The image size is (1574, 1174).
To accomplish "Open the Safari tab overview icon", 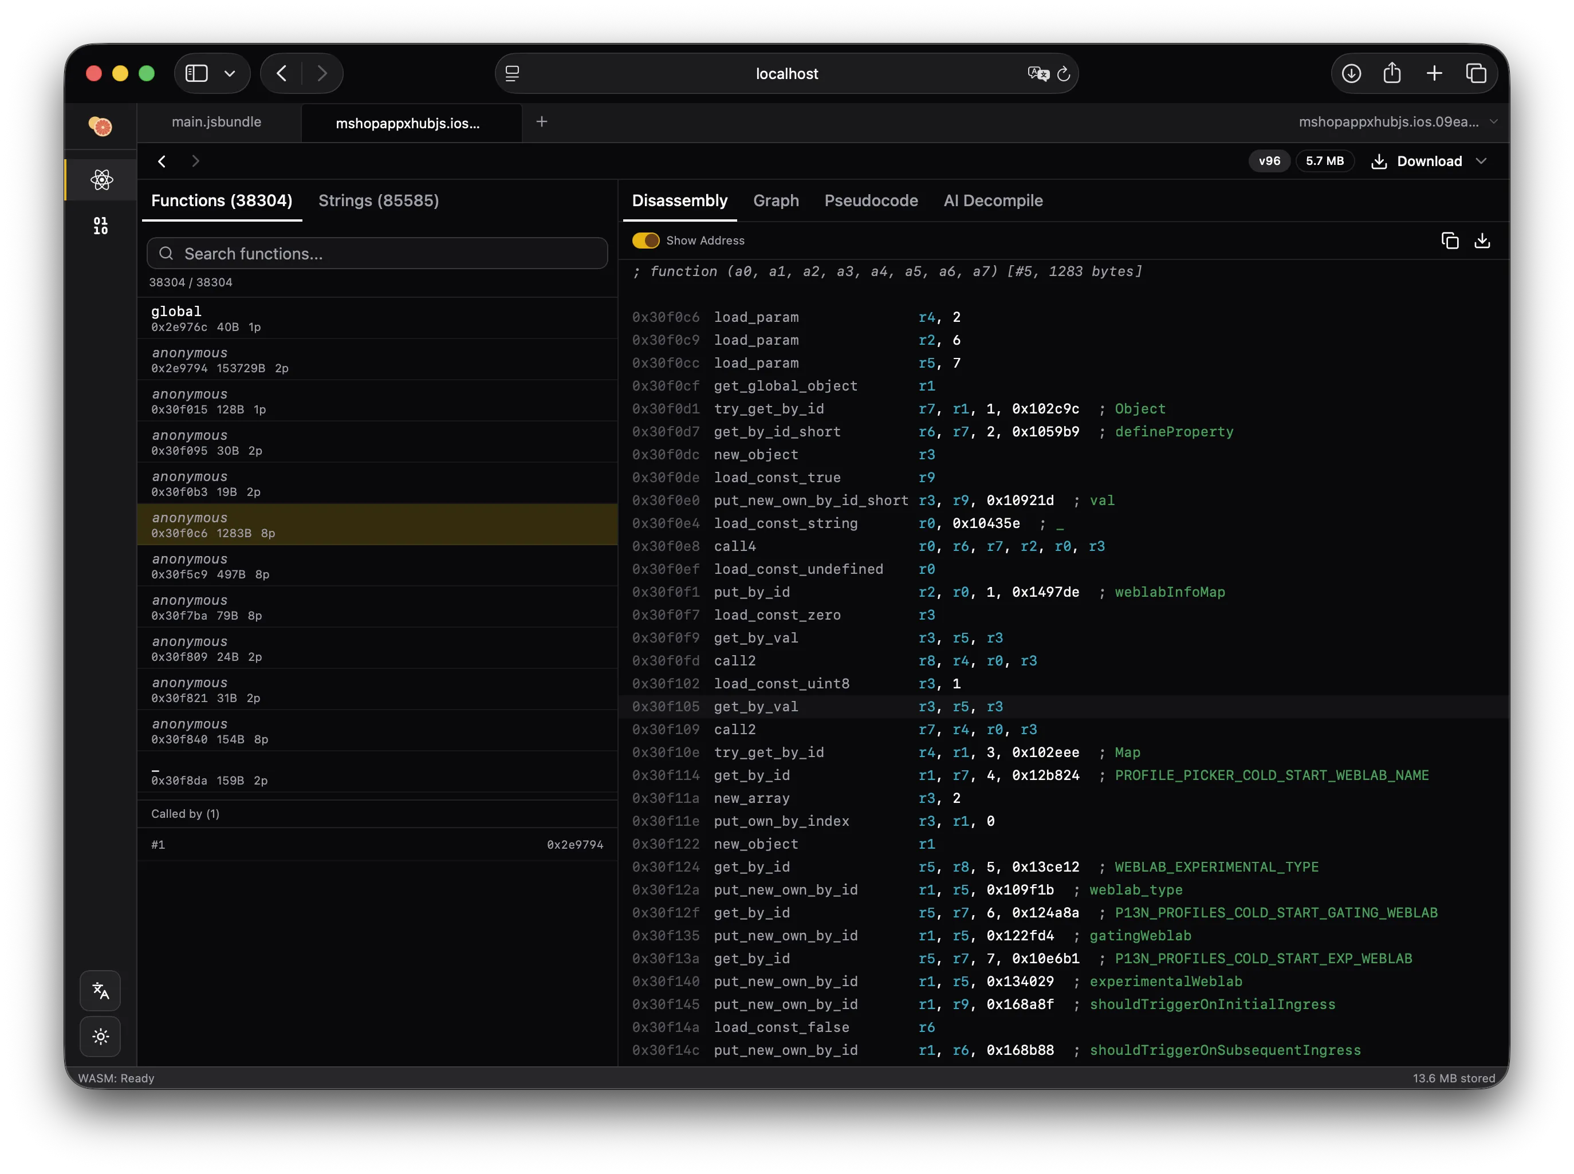I will click(1477, 73).
